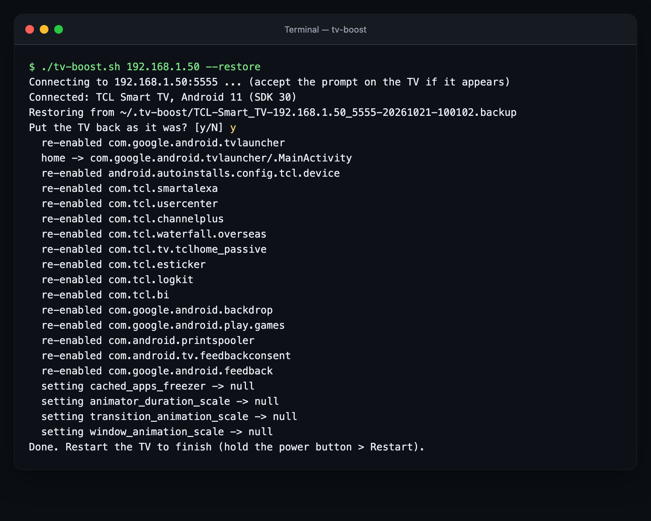This screenshot has height=521, width=651.
Task: Click 're-enabled com.tcl.usercenter' line
Action: (x=129, y=204)
